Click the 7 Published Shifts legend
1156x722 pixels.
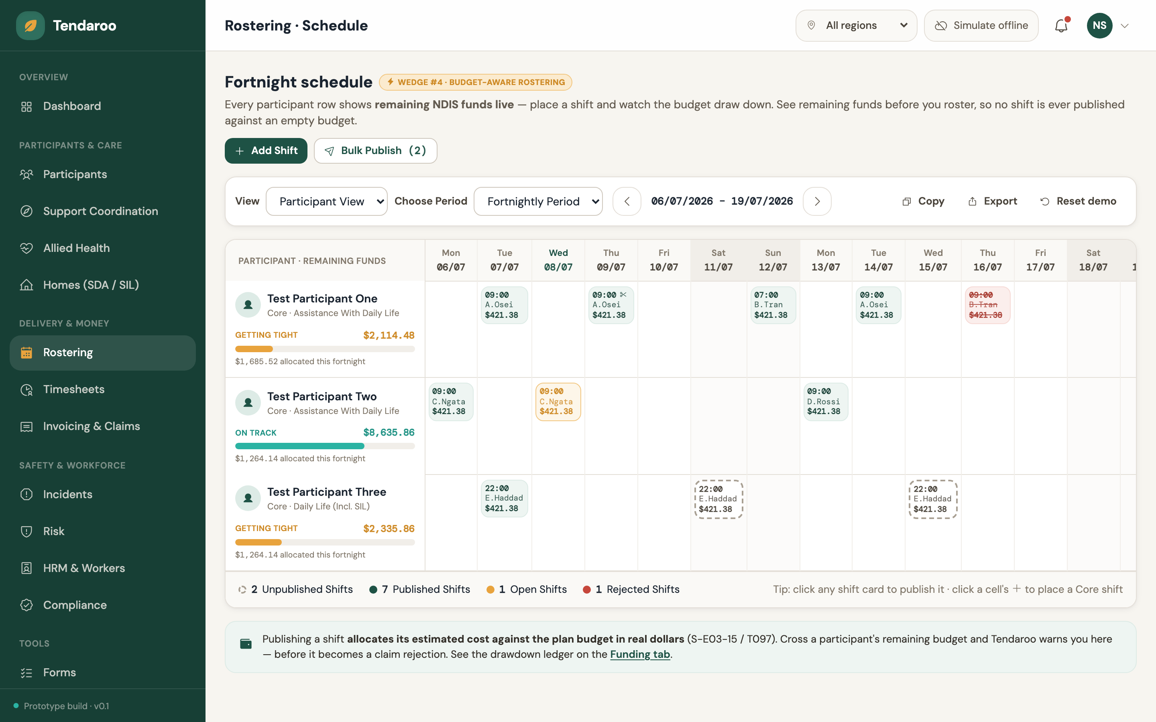[x=420, y=589]
